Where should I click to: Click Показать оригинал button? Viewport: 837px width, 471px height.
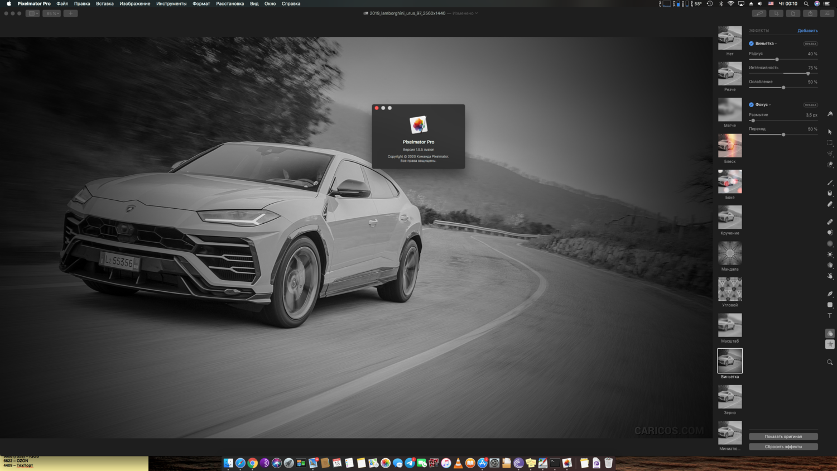(x=783, y=436)
